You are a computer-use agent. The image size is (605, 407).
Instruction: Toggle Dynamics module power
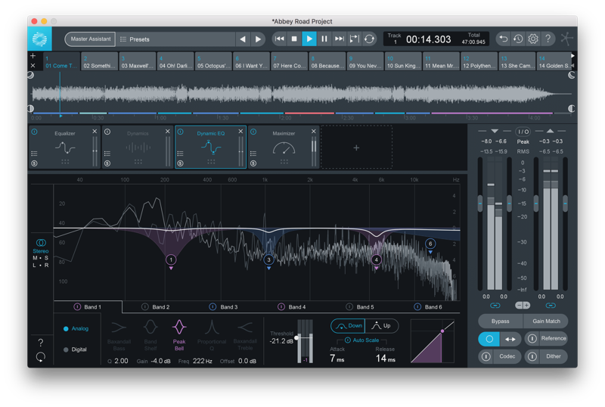click(107, 132)
